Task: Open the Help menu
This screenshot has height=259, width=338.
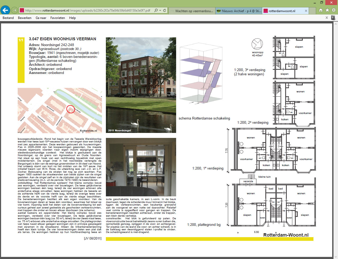Action: 72,18
